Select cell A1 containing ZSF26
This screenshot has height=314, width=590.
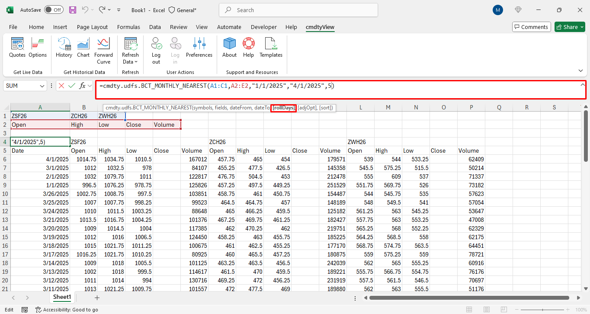[40, 116]
